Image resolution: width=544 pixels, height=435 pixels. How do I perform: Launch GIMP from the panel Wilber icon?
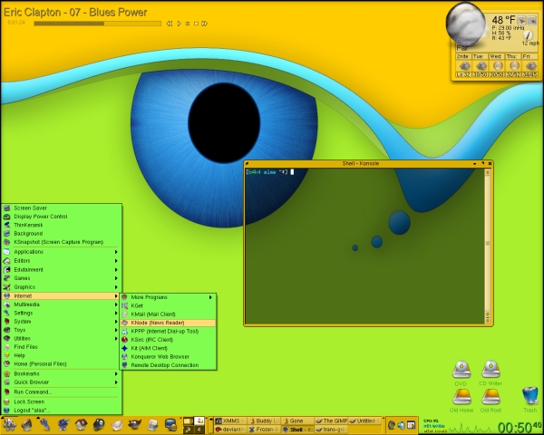pyautogui.click(x=134, y=425)
